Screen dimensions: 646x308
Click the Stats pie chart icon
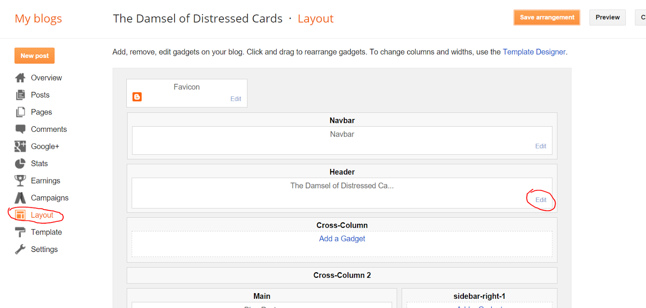(20, 164)
